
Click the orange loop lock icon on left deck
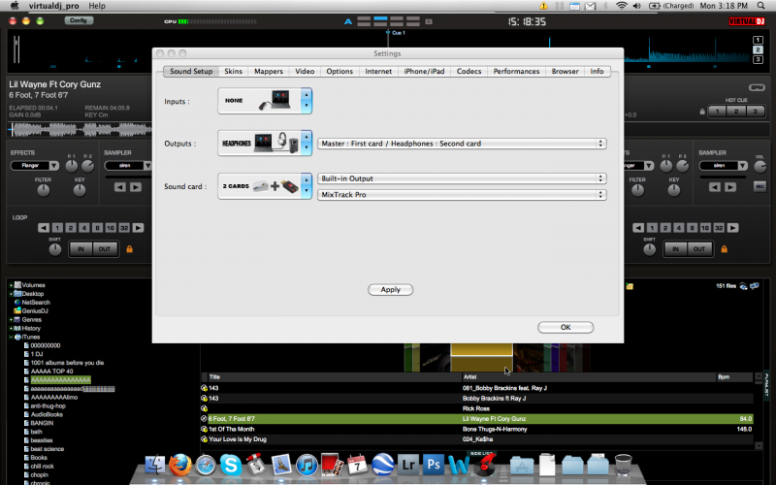tap(128, 249)
